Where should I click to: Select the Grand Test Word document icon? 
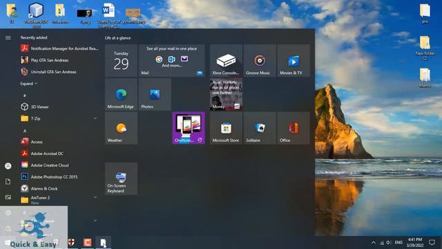pos(109,15)
